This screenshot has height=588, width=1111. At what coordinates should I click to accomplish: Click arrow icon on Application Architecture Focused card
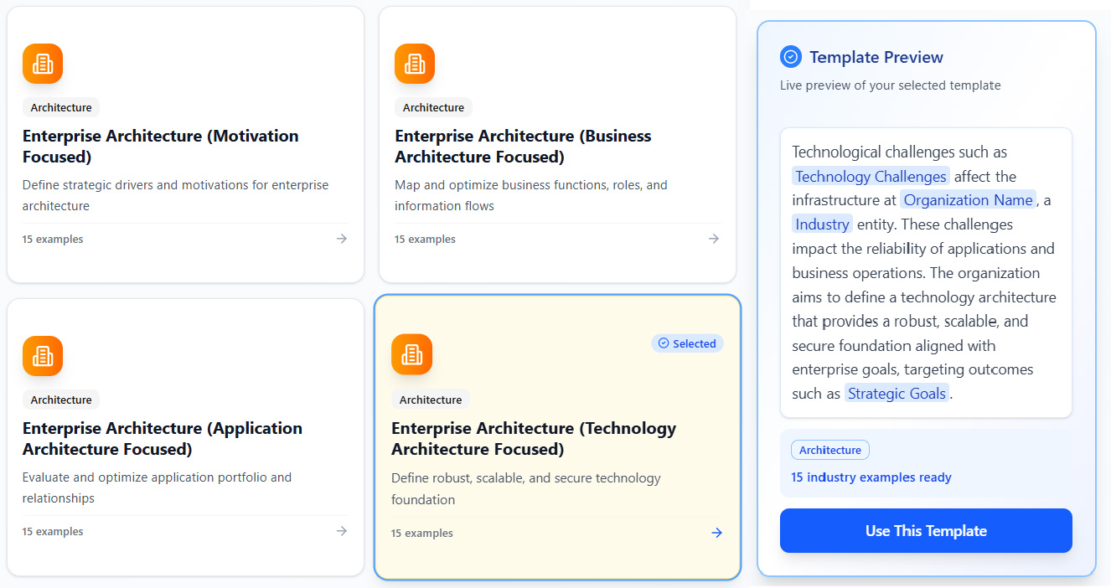click(342, 531)
